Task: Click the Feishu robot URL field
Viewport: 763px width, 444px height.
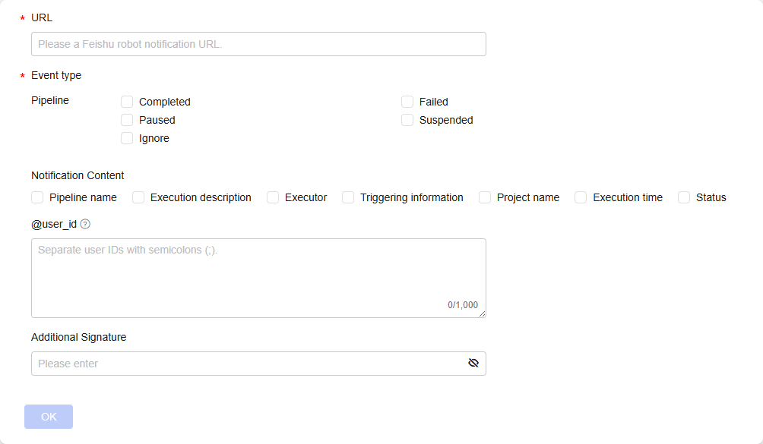Action: pyautogui.click(x=258, y=44)
